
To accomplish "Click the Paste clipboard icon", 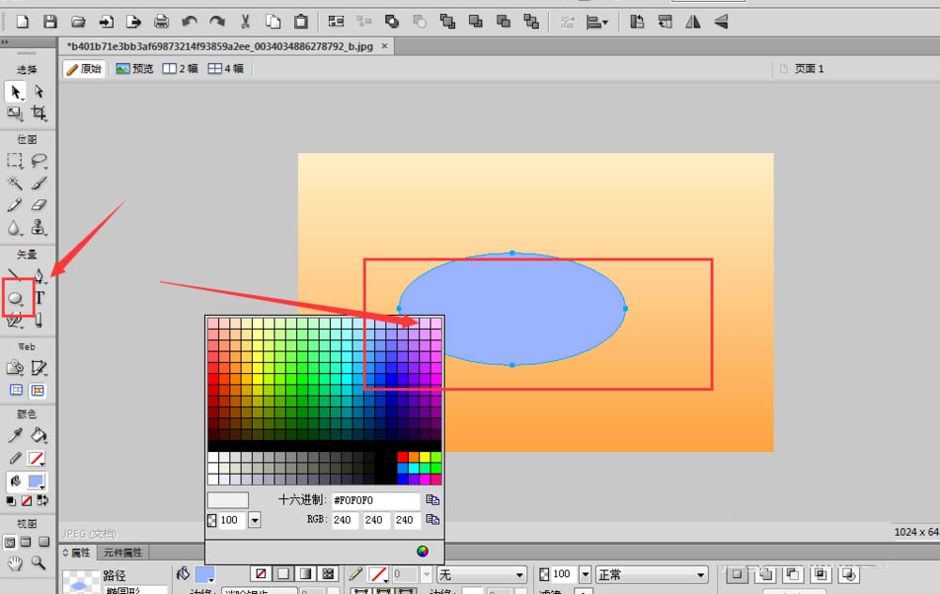I will tap(301, 23).
